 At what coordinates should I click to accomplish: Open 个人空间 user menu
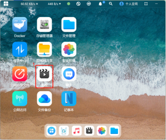coord(129,4)
